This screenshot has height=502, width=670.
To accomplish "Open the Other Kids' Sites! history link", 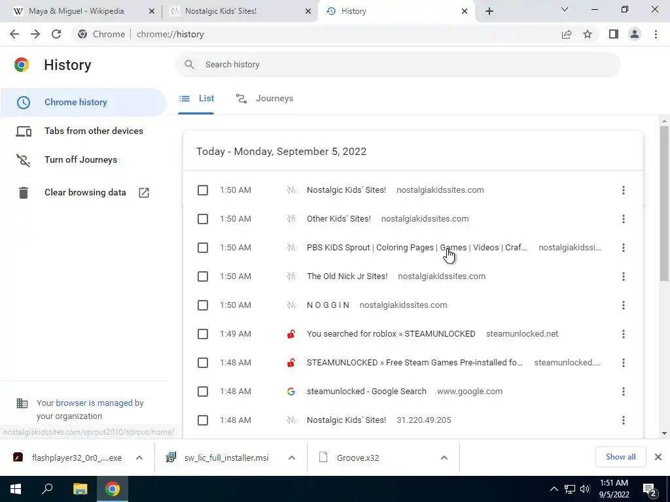I will pyautogui.click(x=338, y=219).
